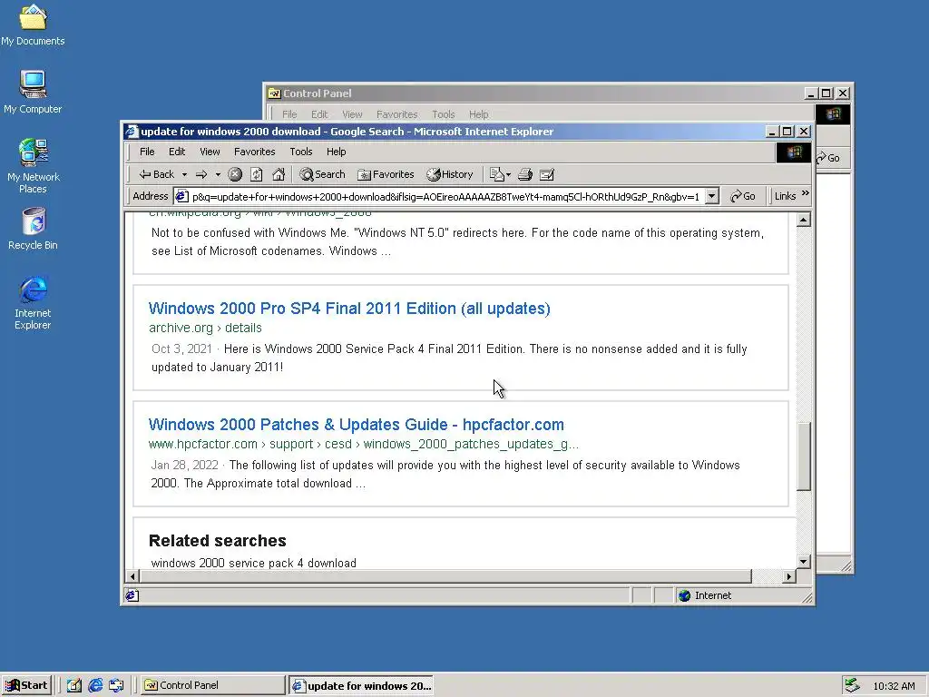Click the 10:32 AM taskbar clock
929x697 pixels.
pos(894,686)
